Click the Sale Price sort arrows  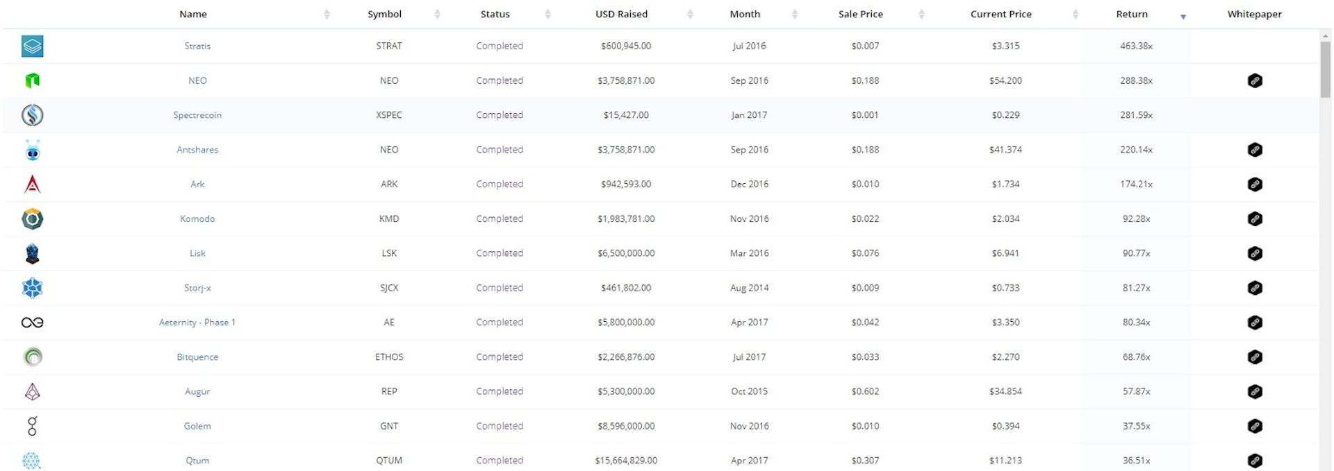pyautogui.click(x=923, y=13)
